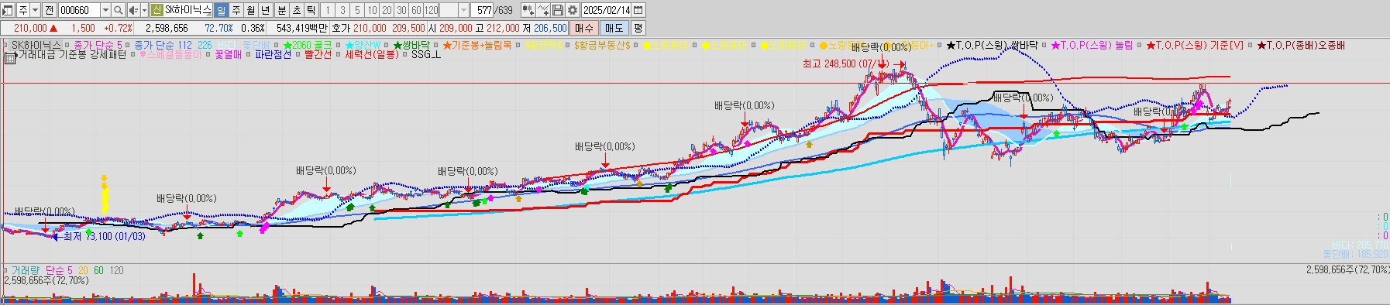Click the speaker sound icon
The height and width of the screenshot is (305, 1390).
[133, 10]
